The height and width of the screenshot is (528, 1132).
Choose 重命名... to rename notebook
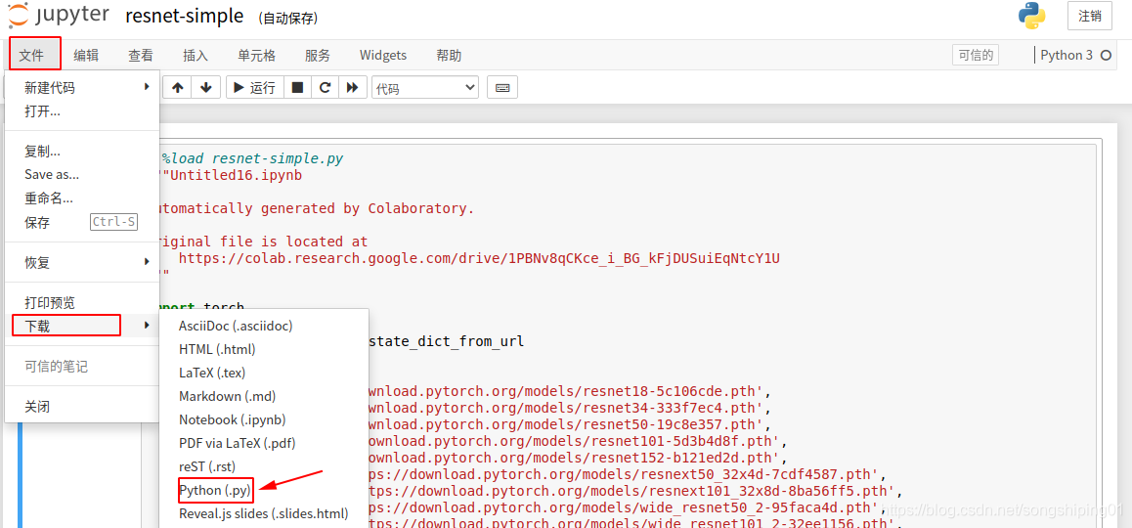pos(82,198)
